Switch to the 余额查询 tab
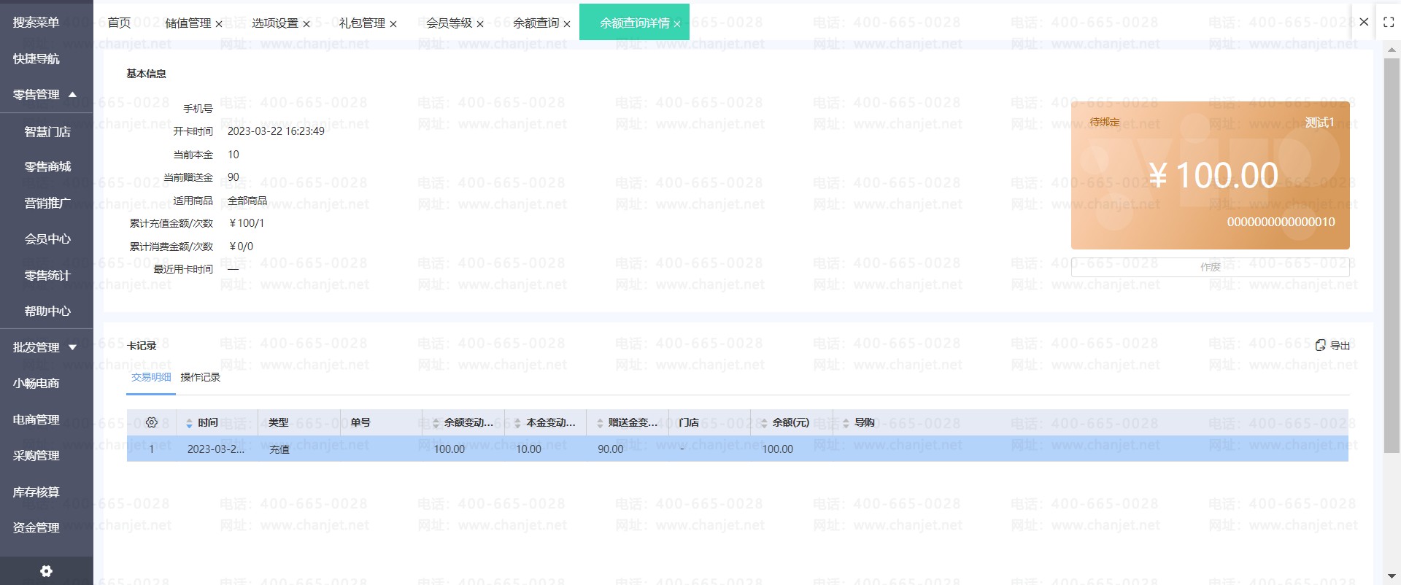The height and width of the screenshot is (585, 1401). (x=536, y=23)
